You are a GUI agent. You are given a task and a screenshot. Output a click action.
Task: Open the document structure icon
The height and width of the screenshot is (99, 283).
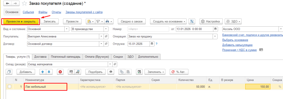tap(192, 21)
